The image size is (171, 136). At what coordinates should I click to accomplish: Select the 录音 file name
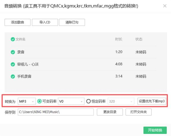click(21, 52)
